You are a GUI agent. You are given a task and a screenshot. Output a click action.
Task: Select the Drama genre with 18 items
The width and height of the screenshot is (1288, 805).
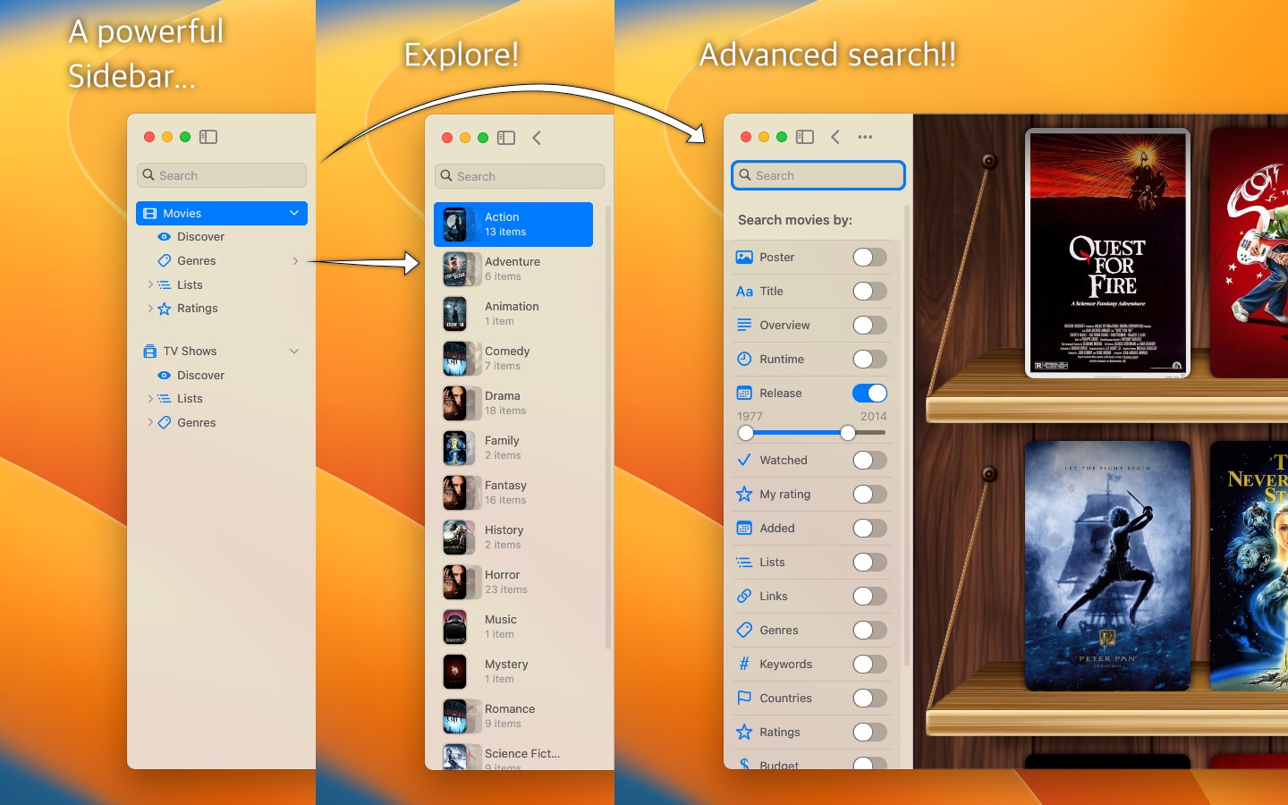pyautogui.click(x=513, y=403)
